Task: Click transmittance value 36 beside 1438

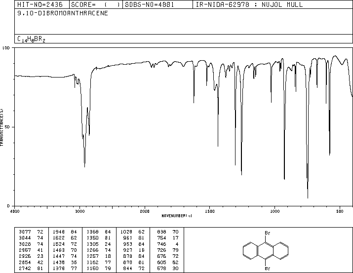Action: 74,262
